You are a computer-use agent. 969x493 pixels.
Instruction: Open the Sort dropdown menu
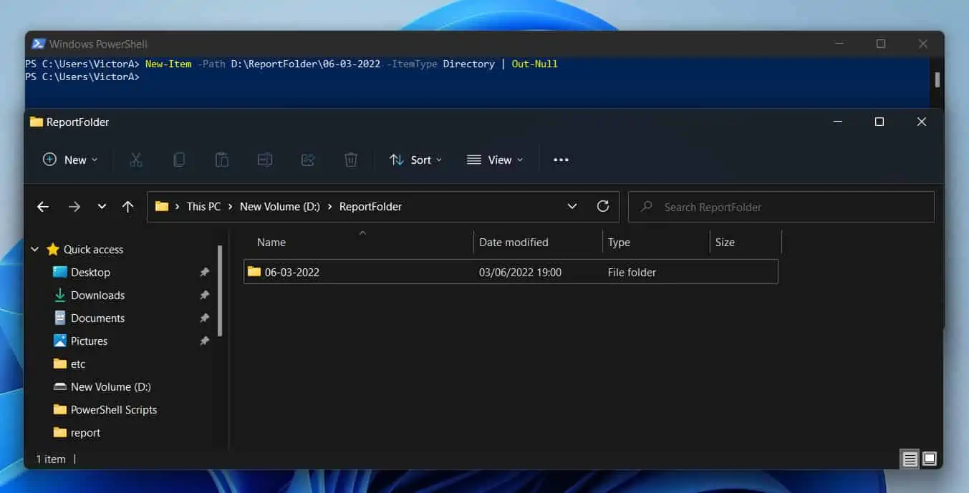tap(415, 160)
